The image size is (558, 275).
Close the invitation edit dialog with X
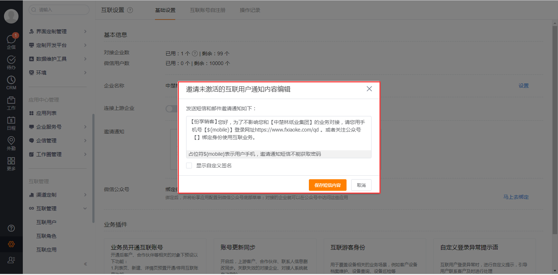(x=369, y=89)
